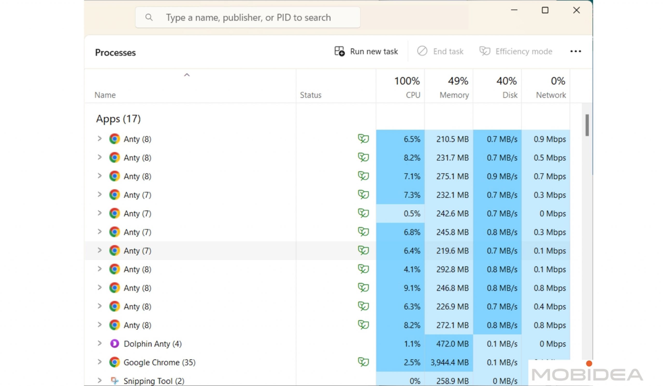Select the Google Chrome (35) process name
The width and height of the screenshot is (663, 386).
160,363
